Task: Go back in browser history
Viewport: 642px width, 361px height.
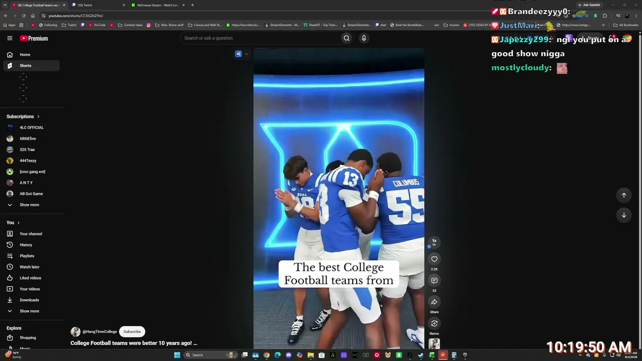Action: [x=6, y=16]
